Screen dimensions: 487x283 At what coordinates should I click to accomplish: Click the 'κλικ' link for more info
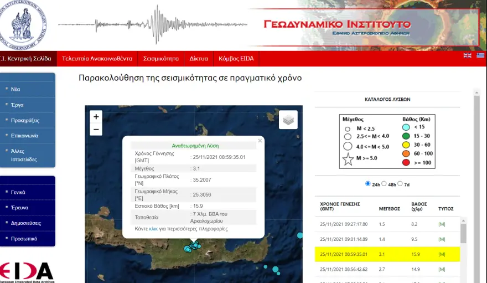153,229
